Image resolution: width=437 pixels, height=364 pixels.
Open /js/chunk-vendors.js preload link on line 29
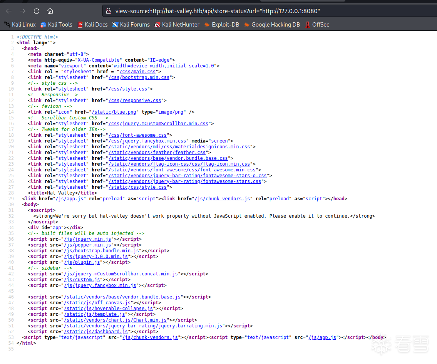222,199
